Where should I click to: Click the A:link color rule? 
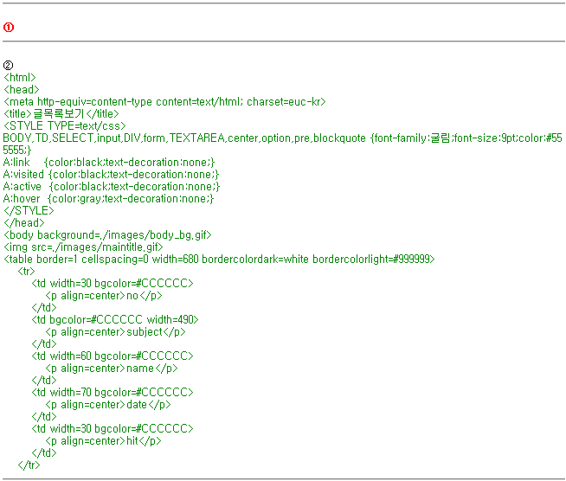(x=108, y=163)
